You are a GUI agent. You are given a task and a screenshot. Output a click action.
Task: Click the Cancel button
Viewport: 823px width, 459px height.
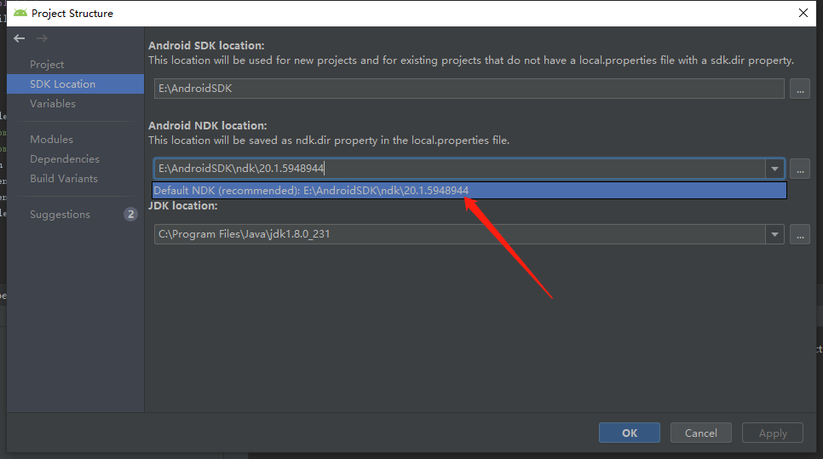click(700, 433)
